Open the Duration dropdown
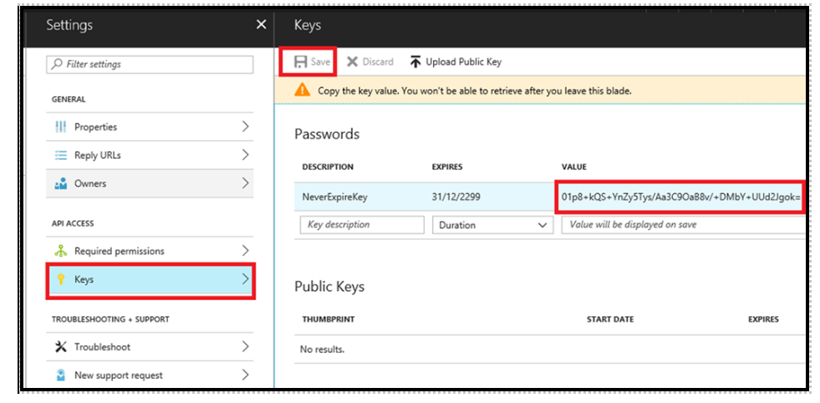 pos(492,225)
